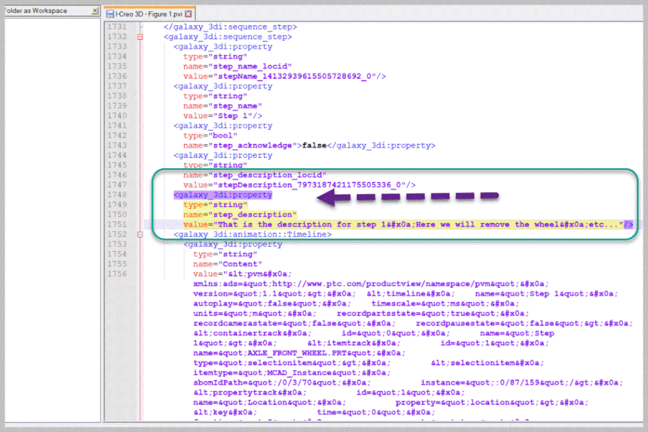Click line number 1731 in the margin
Image resolution: width=648 pixels, height=432 pixels.
117,27
